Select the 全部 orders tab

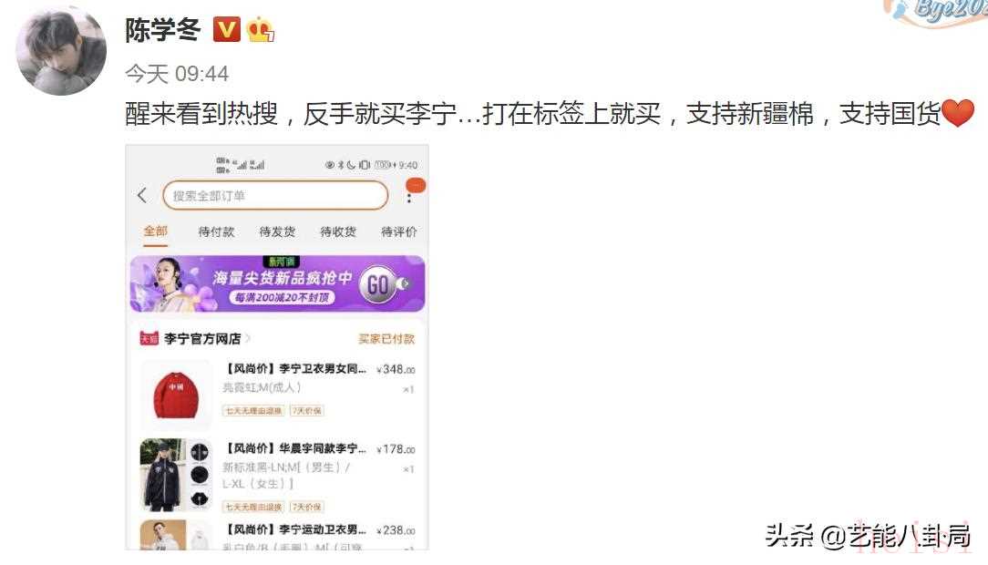(155, 231)
